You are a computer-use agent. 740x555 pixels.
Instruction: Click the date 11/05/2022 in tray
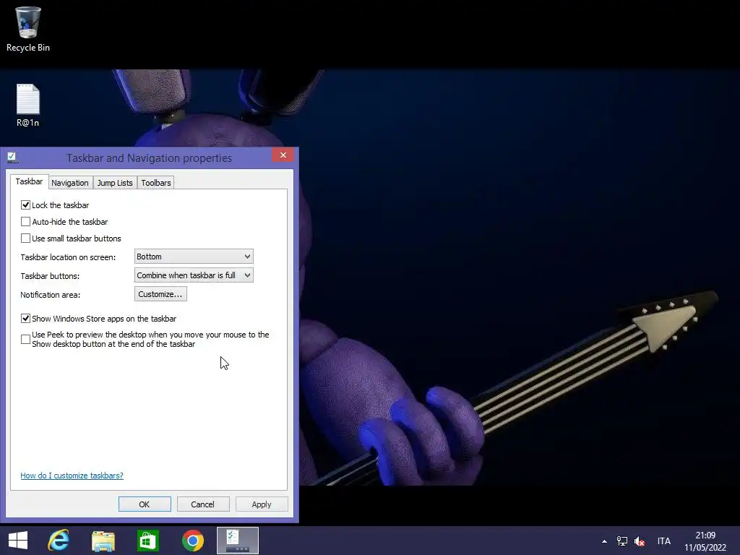coord(705,548)
